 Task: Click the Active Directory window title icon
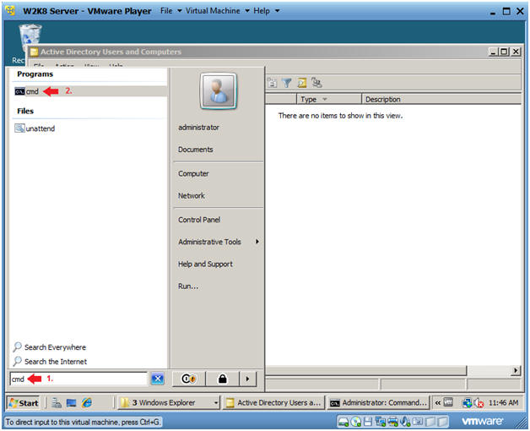tap(34, 52)
